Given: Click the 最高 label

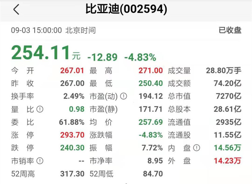Looking at the screenshot, I should [101, 71].
